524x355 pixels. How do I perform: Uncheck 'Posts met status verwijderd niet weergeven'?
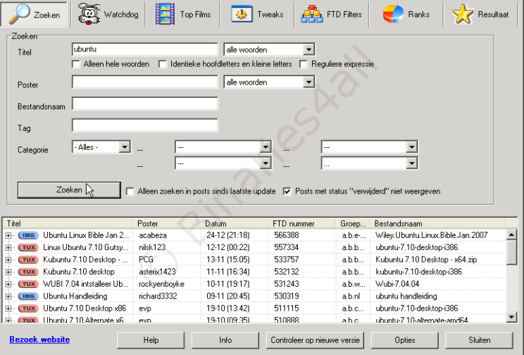tap(287, 192)
